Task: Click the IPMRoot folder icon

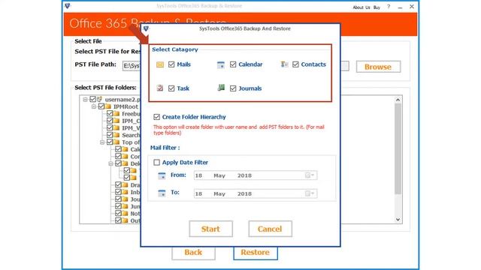Action: (x=108, y=106)
